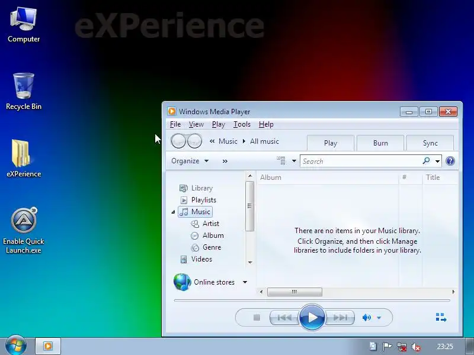Click the All music breadcrumb

click(264, 141)
